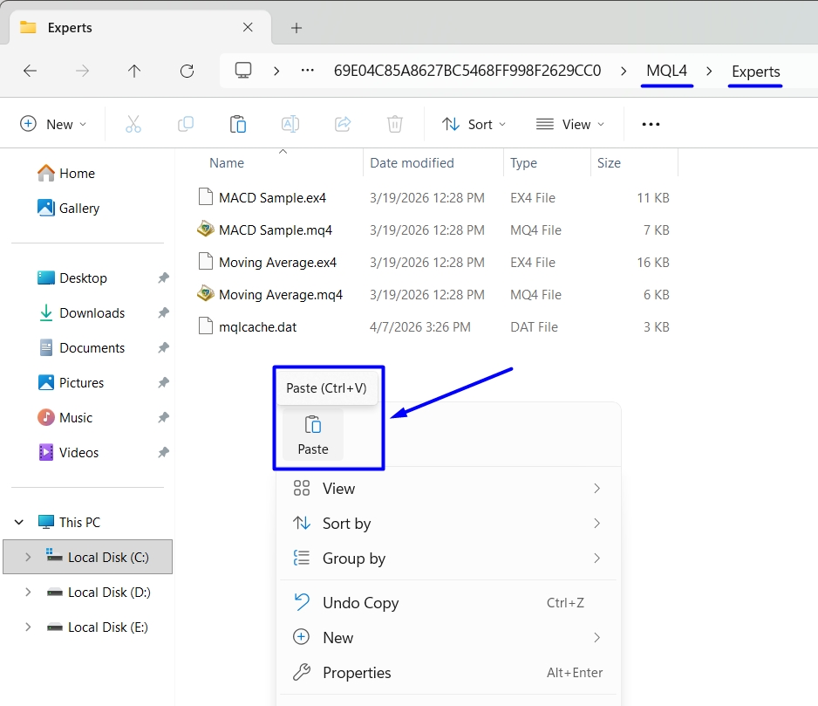The height and width of the screenshot is (706, 818).
Task: Collapse the This PC tree node
Action: (x=19, y=522)
